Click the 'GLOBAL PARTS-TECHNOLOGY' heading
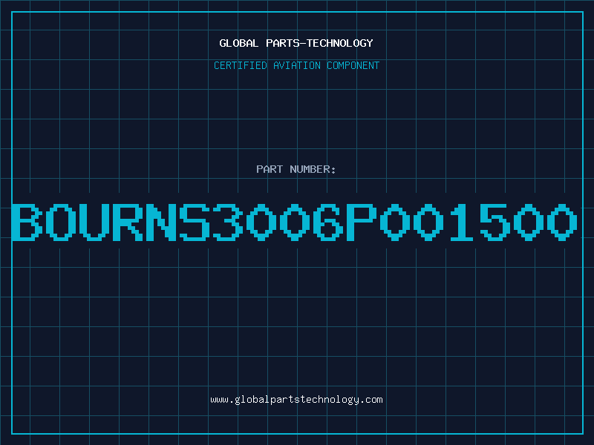The image size is (594, 445). 296,43
